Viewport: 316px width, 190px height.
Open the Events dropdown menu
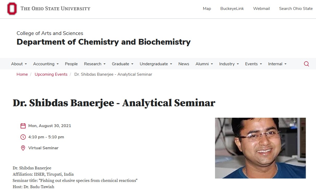coord(253,64)
